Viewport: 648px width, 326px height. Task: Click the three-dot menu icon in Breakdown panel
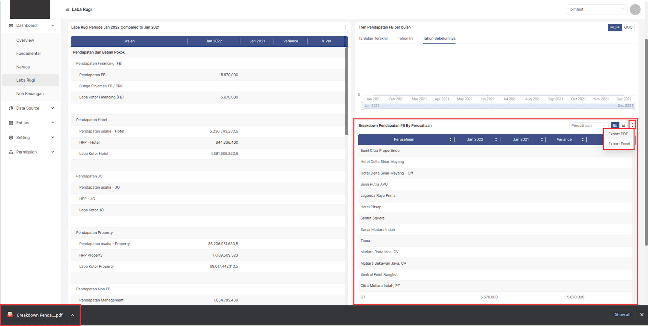click(x=632, y=125)
